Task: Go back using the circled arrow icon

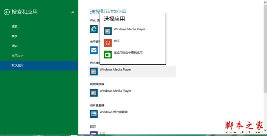Action: tap(7, 12)
